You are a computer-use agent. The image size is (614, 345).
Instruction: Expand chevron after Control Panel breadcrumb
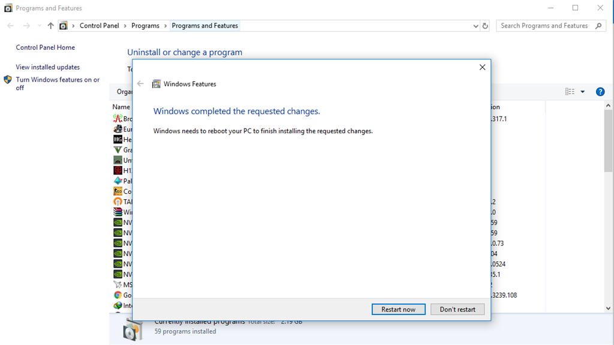[125, 26]
